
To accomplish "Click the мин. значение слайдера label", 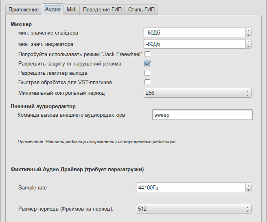I will 48,33.
